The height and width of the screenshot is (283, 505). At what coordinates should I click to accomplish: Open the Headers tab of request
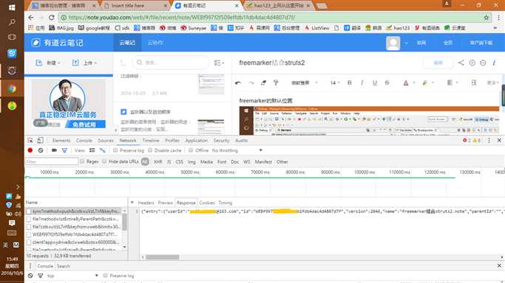146,203
